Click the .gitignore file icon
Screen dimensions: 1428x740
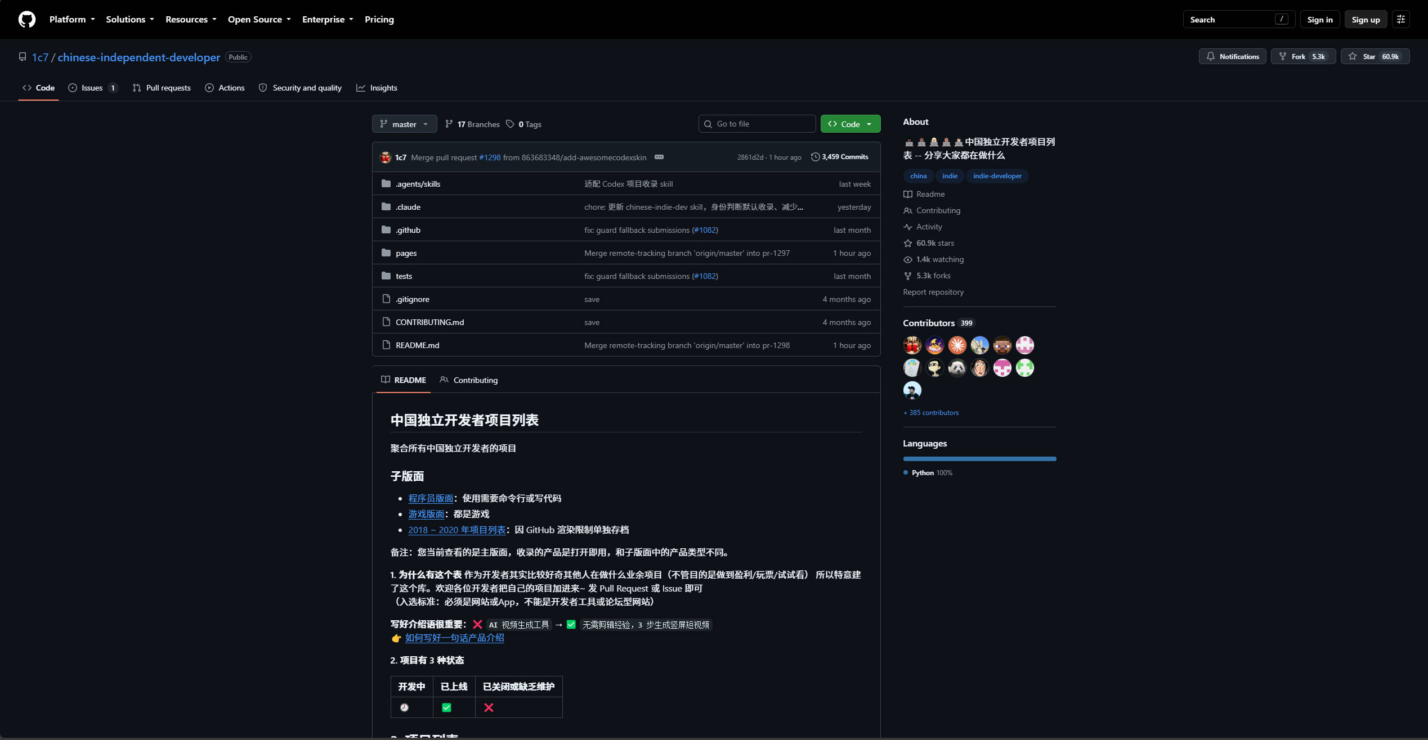[x=386, y=299]
